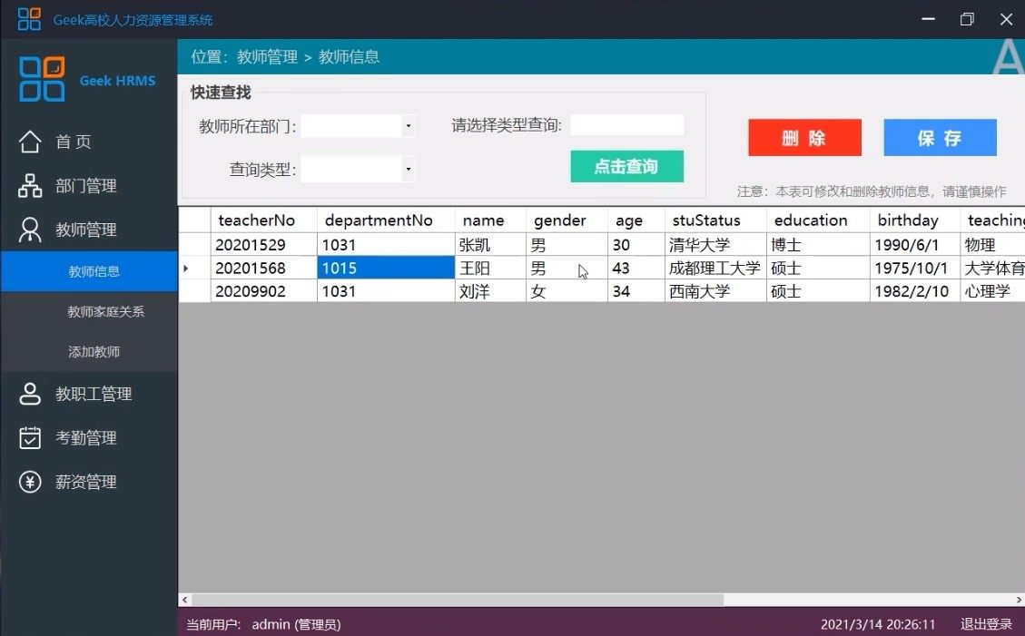
Task: Click the highlighted departmentNo cell 1015
Action: (386, 269)
